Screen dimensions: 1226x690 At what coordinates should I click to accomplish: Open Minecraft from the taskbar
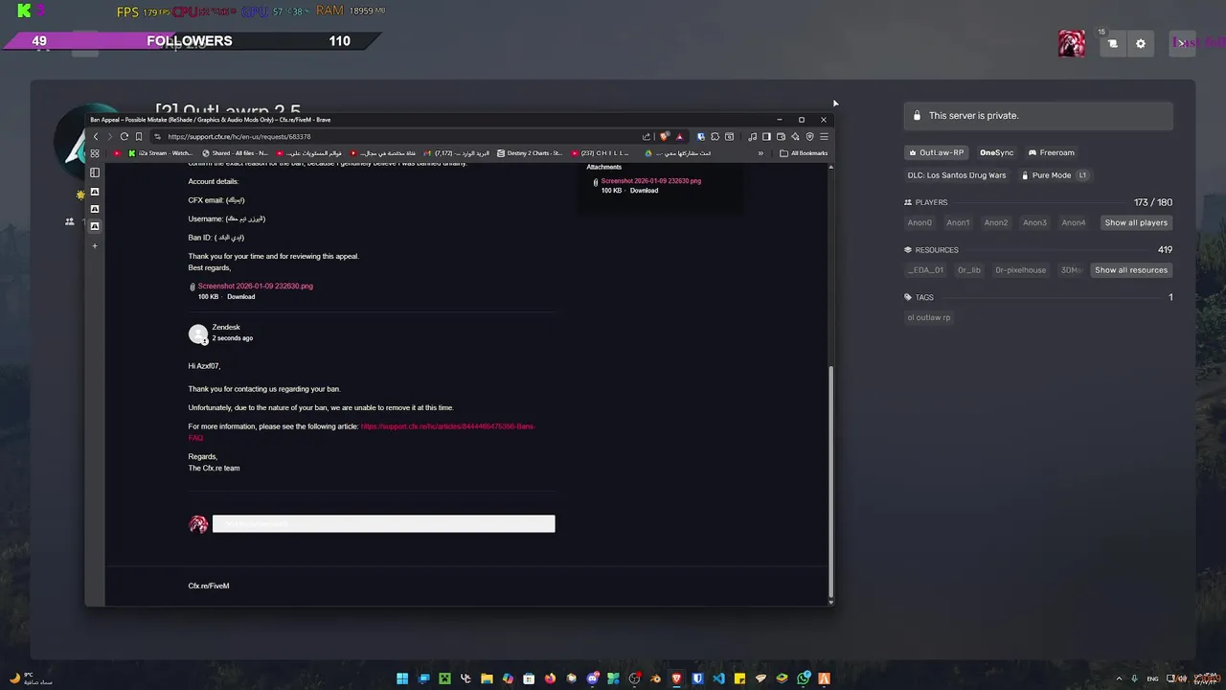point(444,678)
